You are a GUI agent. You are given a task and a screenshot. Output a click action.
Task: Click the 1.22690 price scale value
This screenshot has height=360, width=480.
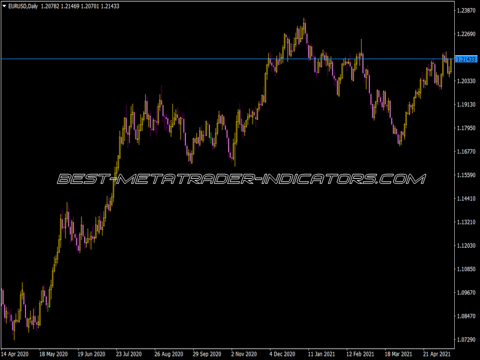tap(466, 34)
